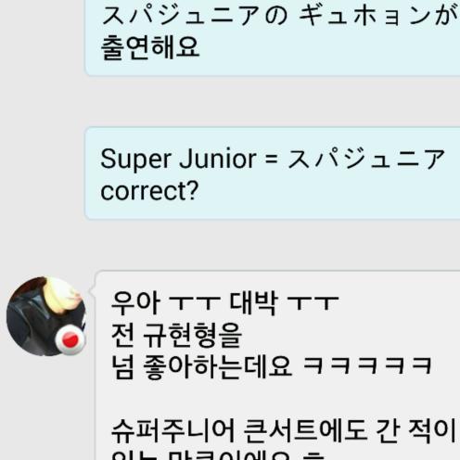
Task: Click 'ギュホョンが' in the top message
Action: pos(378,15)
